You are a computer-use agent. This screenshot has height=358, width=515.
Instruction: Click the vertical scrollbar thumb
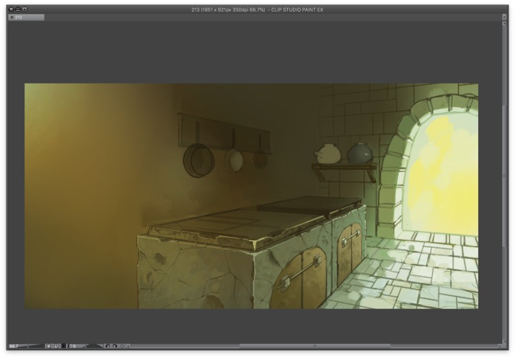coord(505,176)
